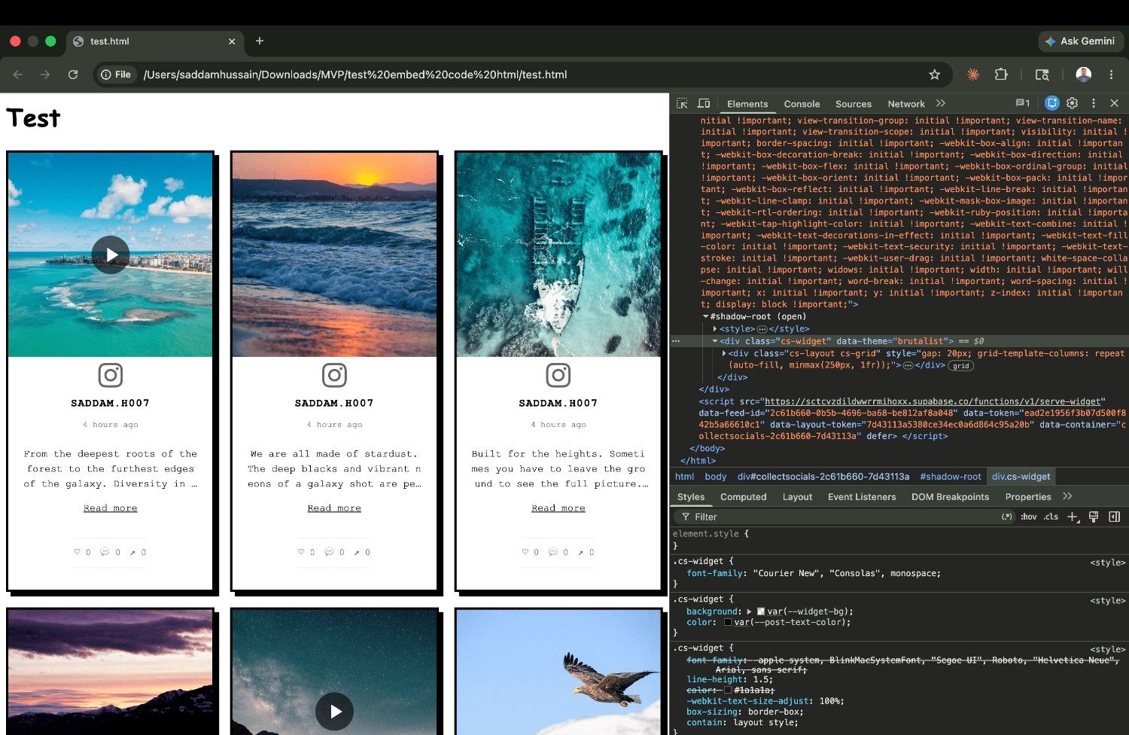This screenshot has height=735, width=1129.
Task: Show more DevTools panel tabs
Action: coord(941,103)
